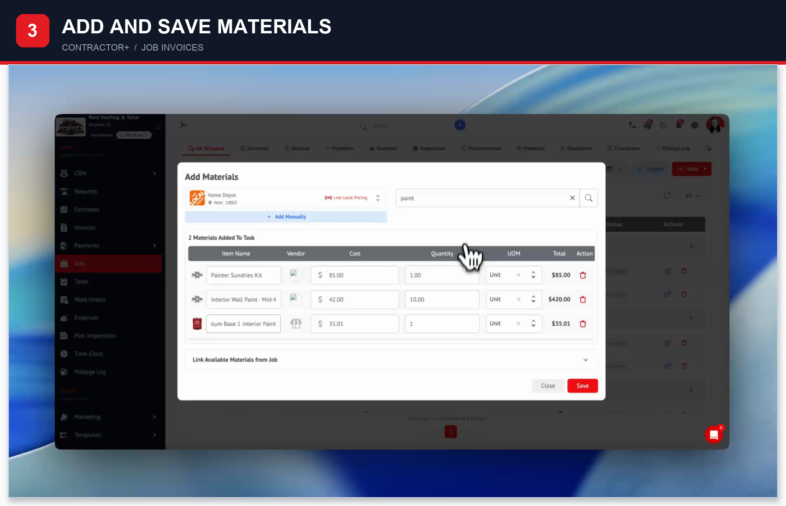Open the UOM dropdown for Interior Wall Paint
The width and height of the screenshot is (786, 506).
[x=533, y=300]
